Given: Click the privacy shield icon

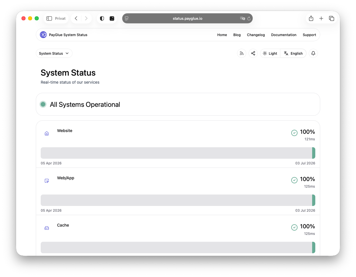Looking at the screenshot, I should click(x=102, y=18).
